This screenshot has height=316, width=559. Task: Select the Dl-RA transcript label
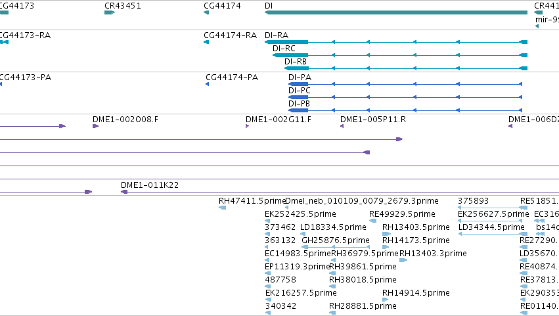click(277, 35)
